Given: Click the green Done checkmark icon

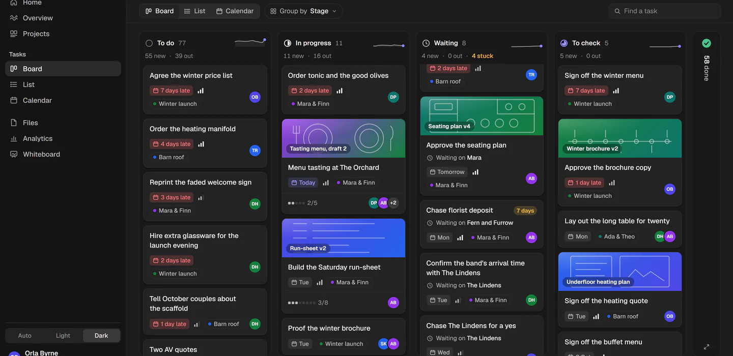Looking at the screenshot, I should coord(707,43).
